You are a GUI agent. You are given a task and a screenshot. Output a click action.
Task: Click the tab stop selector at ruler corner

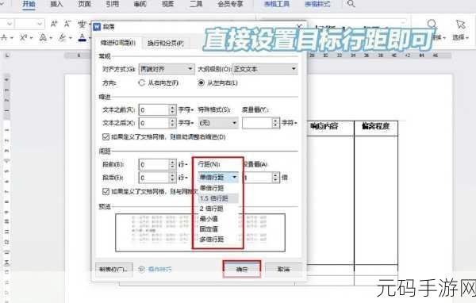[x=8, y=56]
